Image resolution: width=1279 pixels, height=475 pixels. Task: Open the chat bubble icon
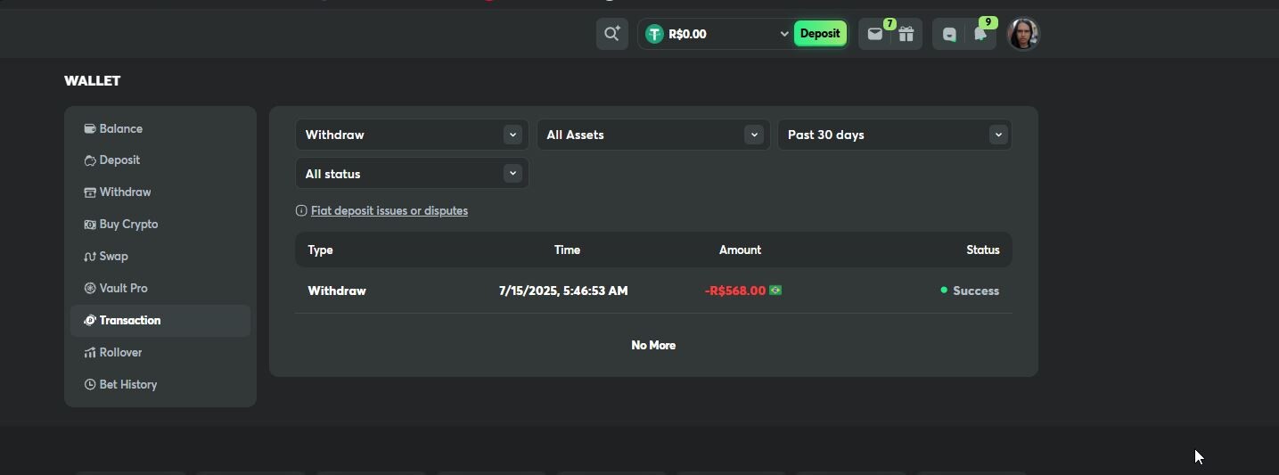[949, 34]
